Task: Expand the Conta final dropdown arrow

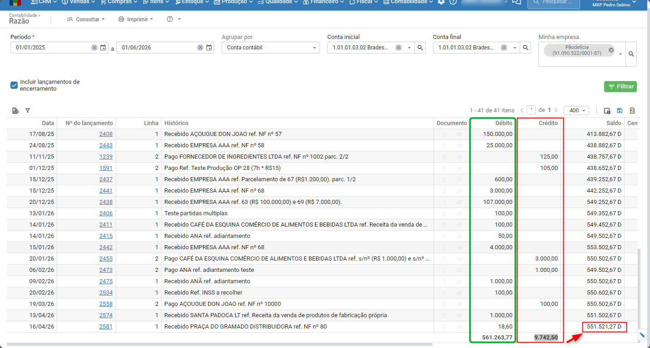Action: coord(515,48)
